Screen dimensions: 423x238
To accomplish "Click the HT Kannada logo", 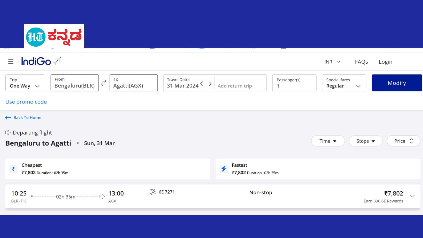I will [x=54, y=36].
